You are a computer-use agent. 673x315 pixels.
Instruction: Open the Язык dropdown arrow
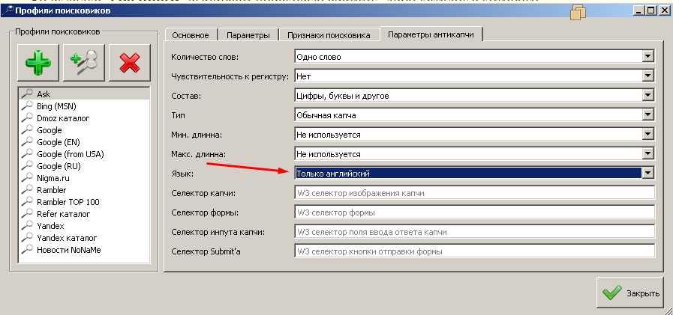coord(648,174)
